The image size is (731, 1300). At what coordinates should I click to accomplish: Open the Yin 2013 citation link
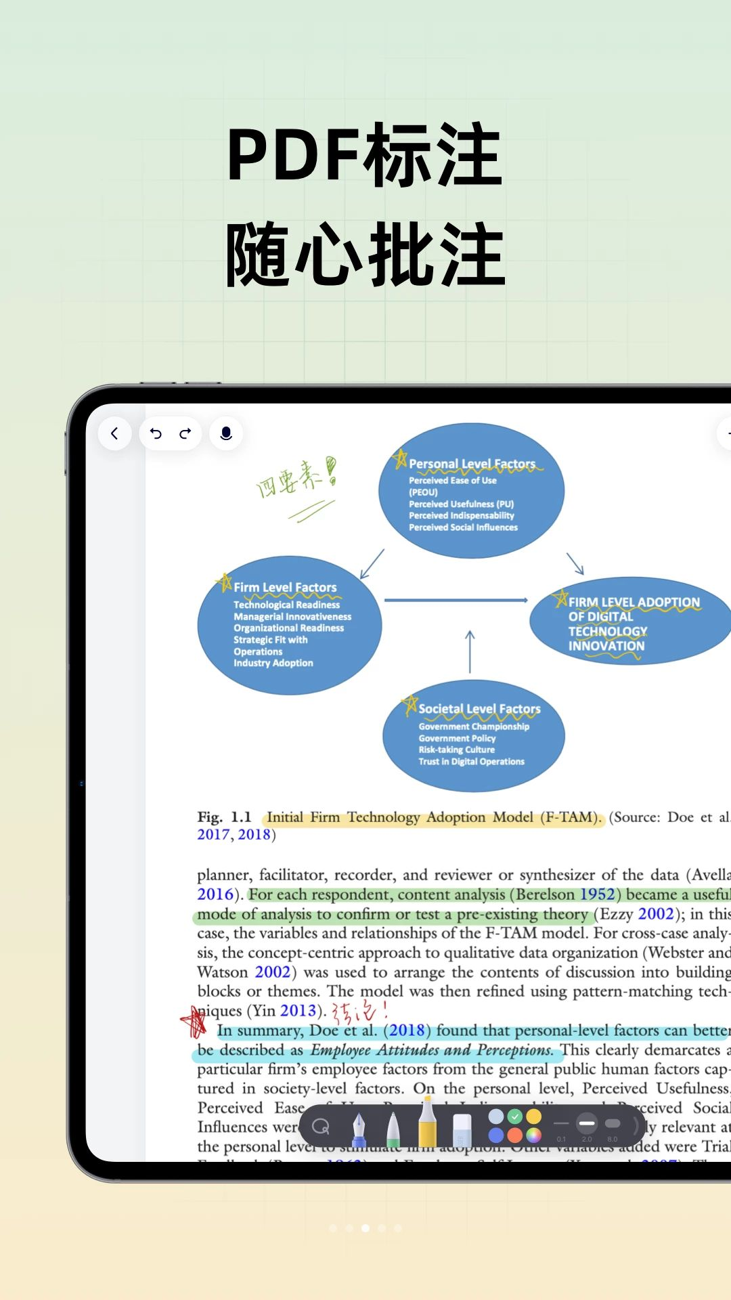(298, 1011)
